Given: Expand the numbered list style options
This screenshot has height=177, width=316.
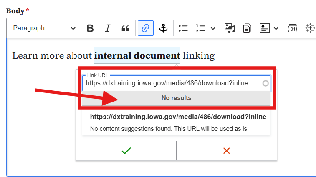Looking at the screenshot, I should (213, 28).
